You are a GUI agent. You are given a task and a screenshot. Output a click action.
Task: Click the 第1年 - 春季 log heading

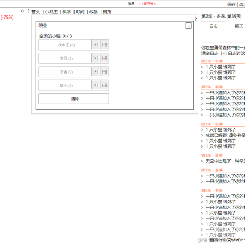212,170
